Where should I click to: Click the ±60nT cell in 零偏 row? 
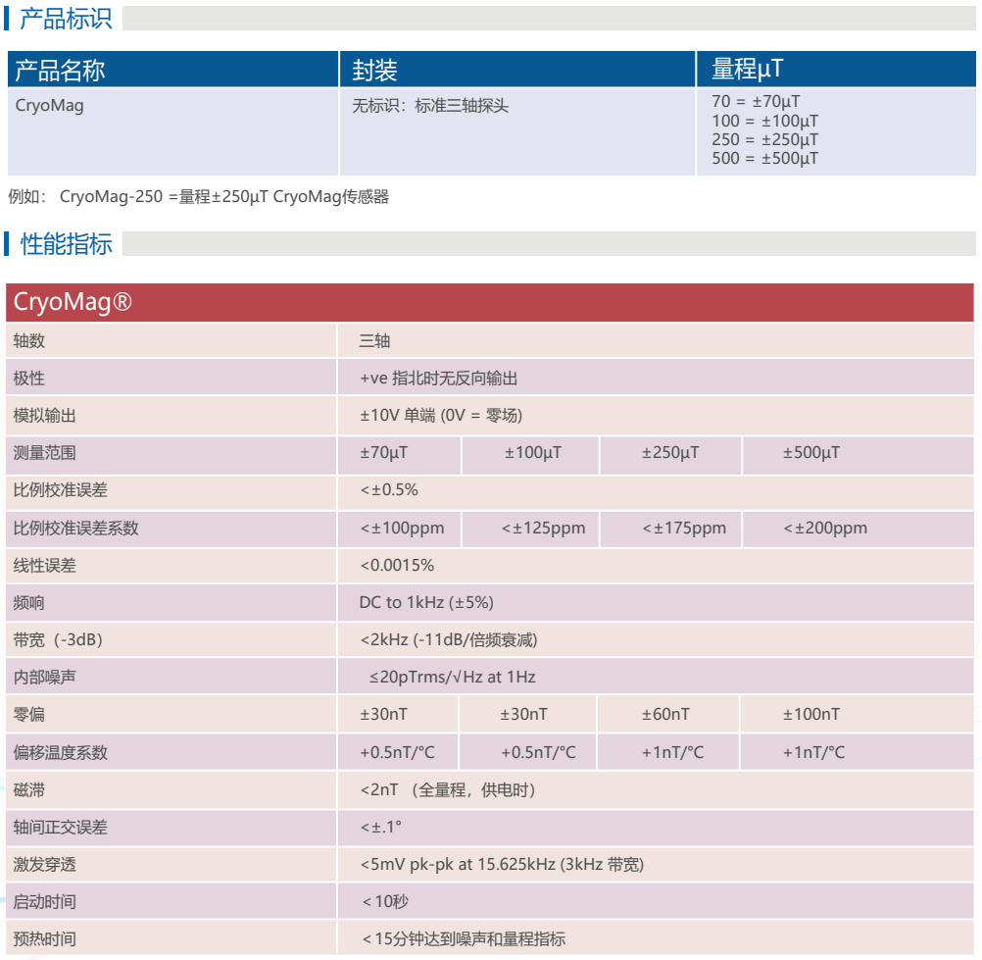click(x=665, y=714)
